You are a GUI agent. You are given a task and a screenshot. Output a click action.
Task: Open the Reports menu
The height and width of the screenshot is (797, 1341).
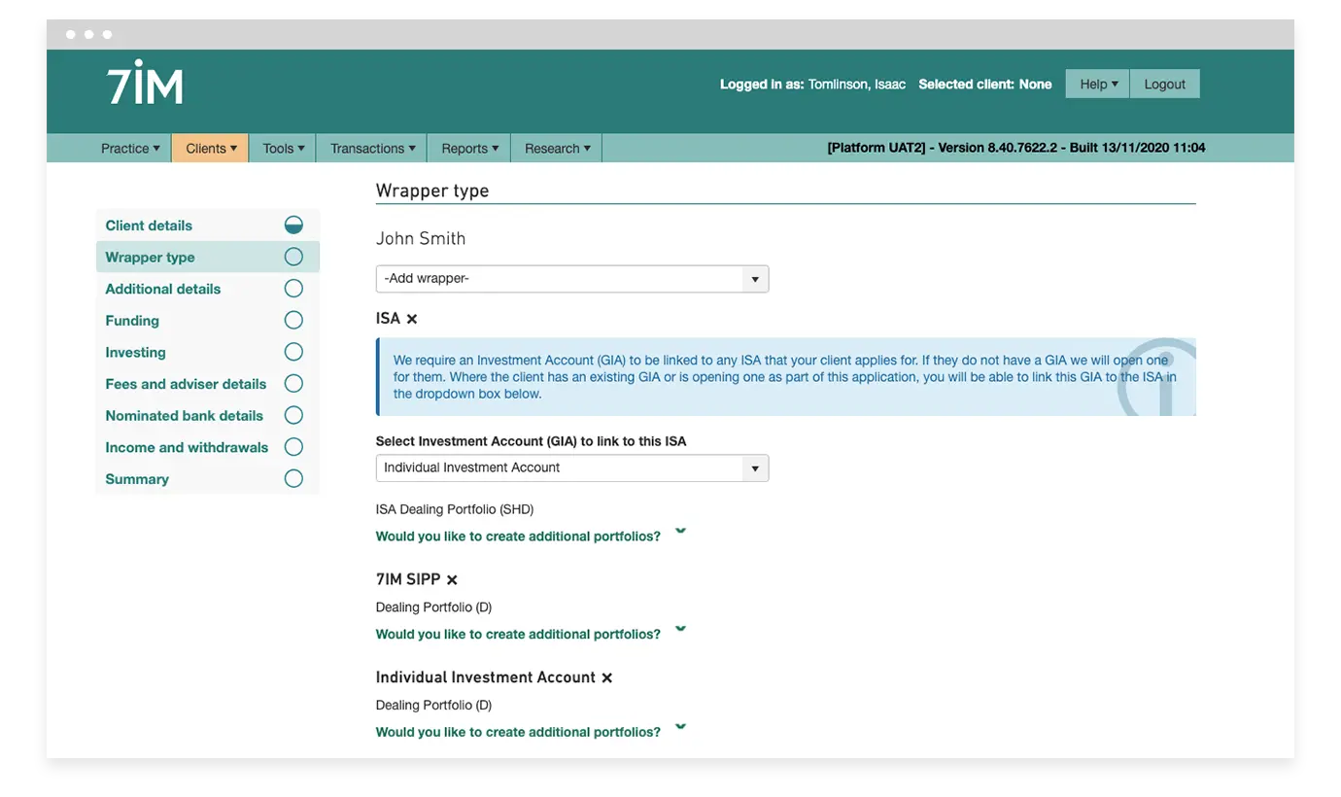tap(469, 149)
